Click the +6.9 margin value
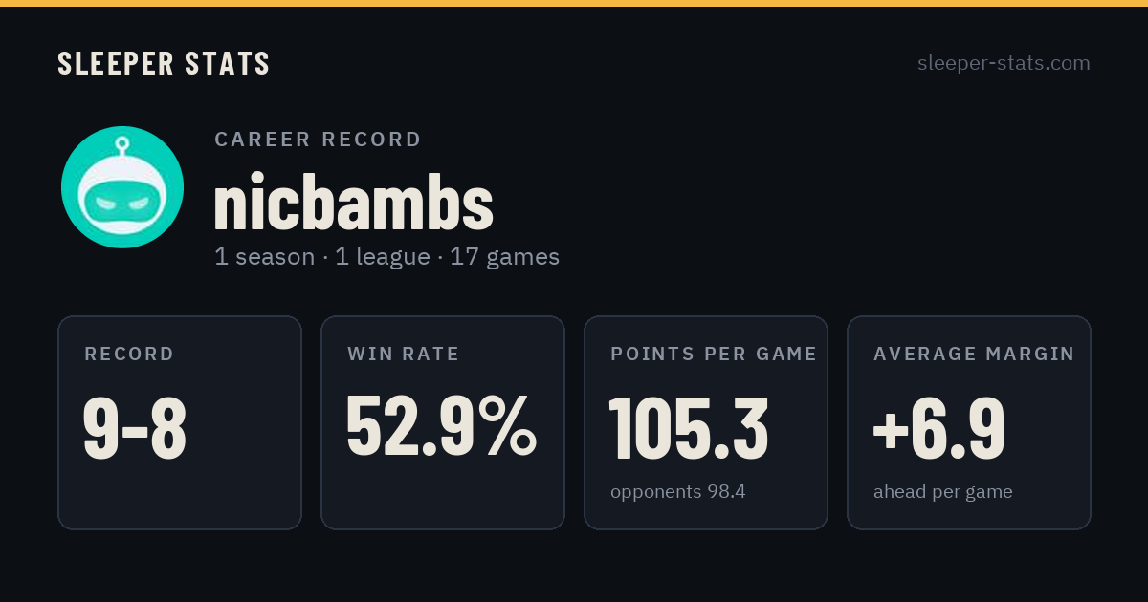The width and height of the screenshot is (1148, 602). click(938, 428)
